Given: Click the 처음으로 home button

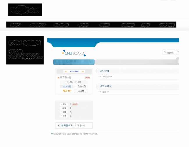Looking at the screenshot, I should click(168, 53).
